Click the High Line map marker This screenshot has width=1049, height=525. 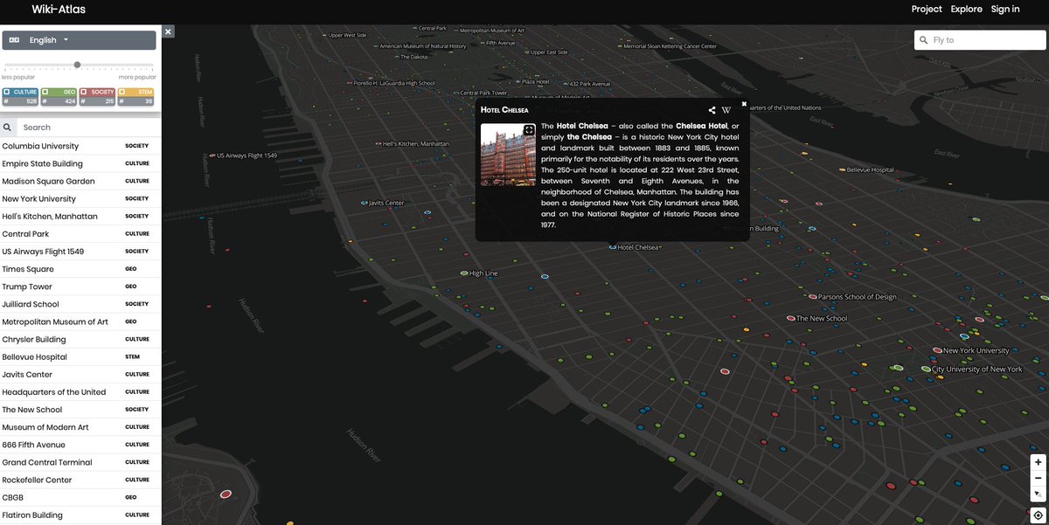tap(464, 273)
